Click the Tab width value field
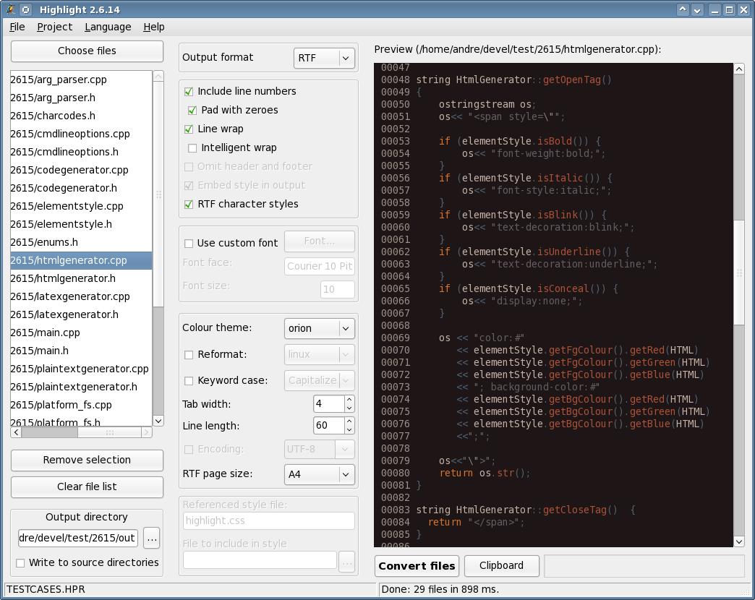Viewport: 755px width, 600px height. (x=329, y=403)
